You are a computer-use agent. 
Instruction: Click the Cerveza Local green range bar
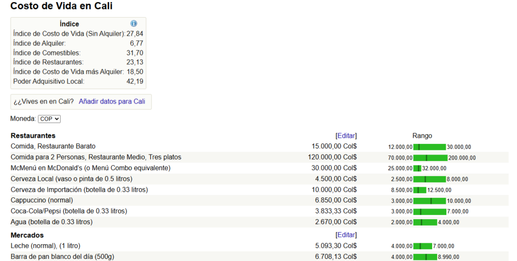(429, 179)
